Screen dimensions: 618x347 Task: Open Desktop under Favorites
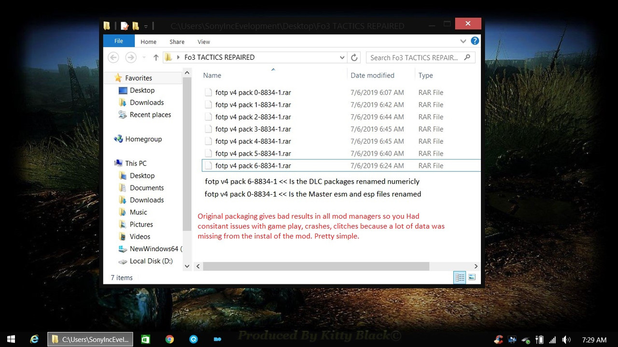click(x=142, y=90)
